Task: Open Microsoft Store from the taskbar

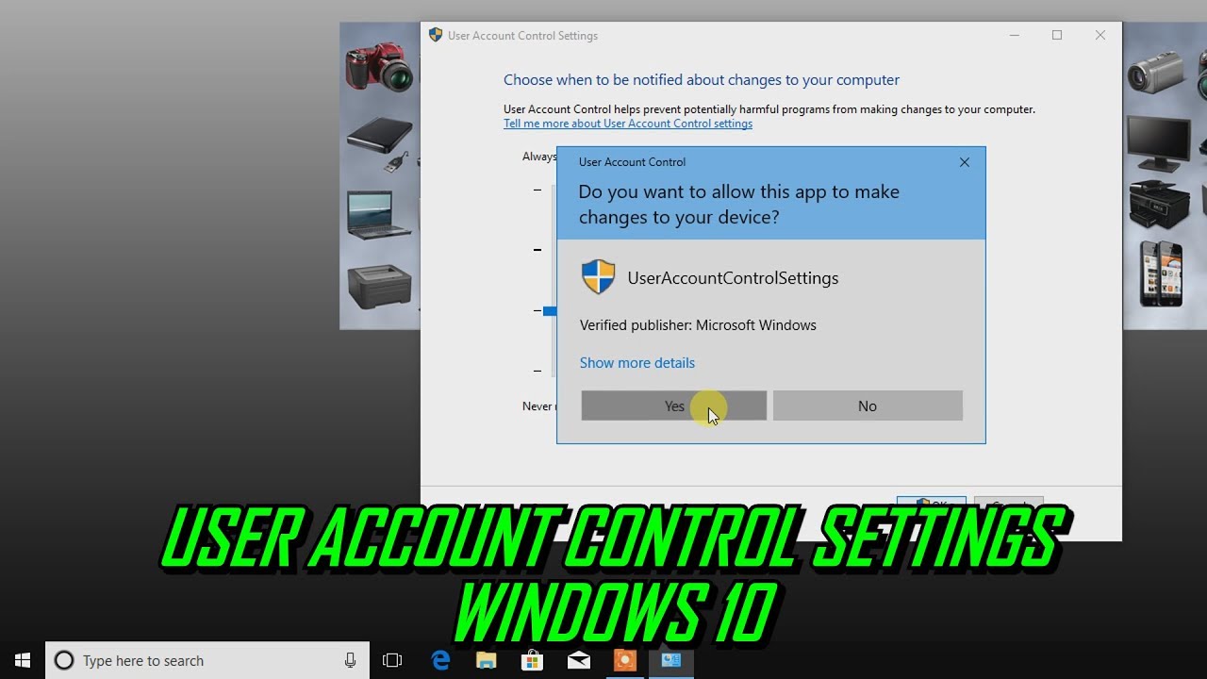Action: coord(532,660)
